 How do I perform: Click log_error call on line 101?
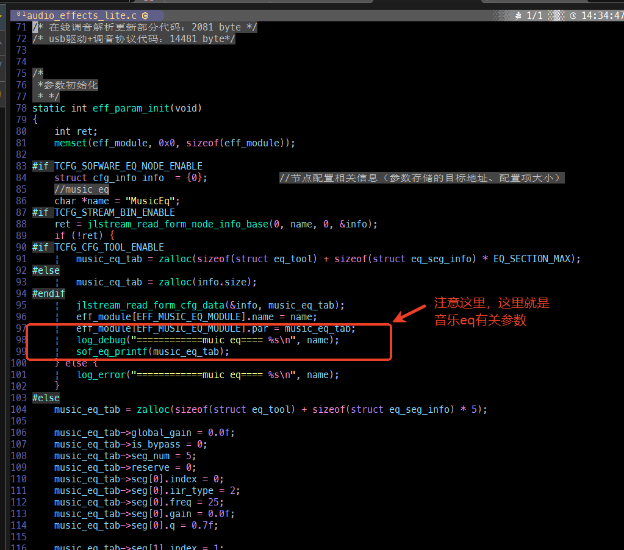pos(101,374)
